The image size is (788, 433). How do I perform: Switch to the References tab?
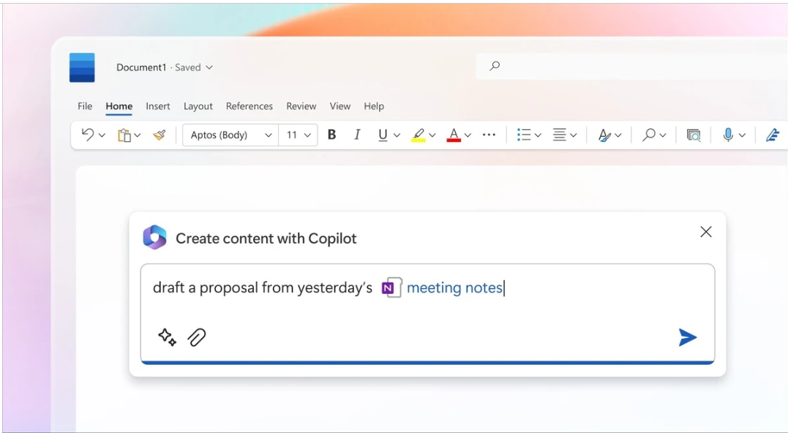pyautogui.click(x=249, y=106)
